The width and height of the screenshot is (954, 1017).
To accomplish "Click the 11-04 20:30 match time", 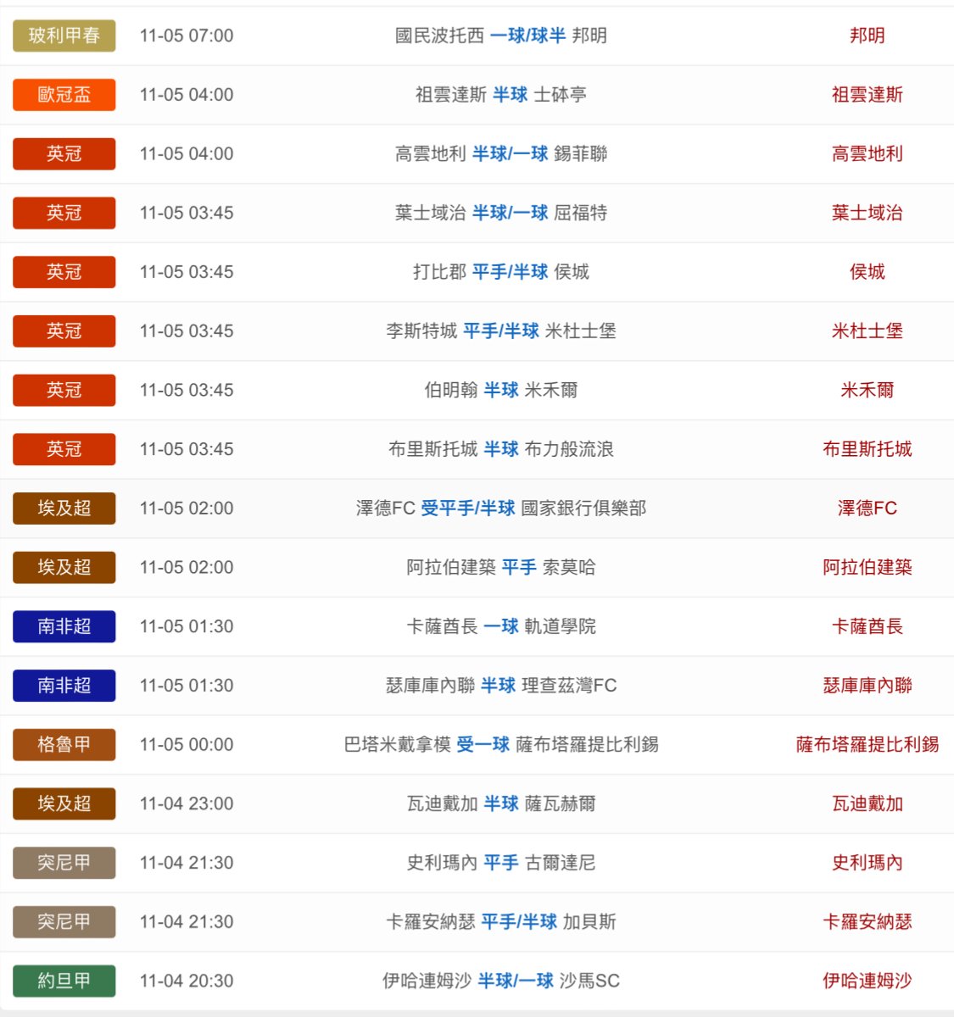I will click(187, 981).
